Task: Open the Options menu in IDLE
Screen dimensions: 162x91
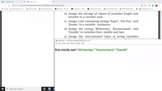Action: [x=72, y=43]
